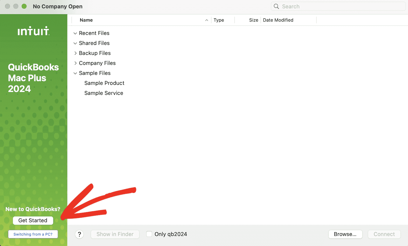Sort files by Type column header
The image size is (408, 246).
tap(219, 20)
